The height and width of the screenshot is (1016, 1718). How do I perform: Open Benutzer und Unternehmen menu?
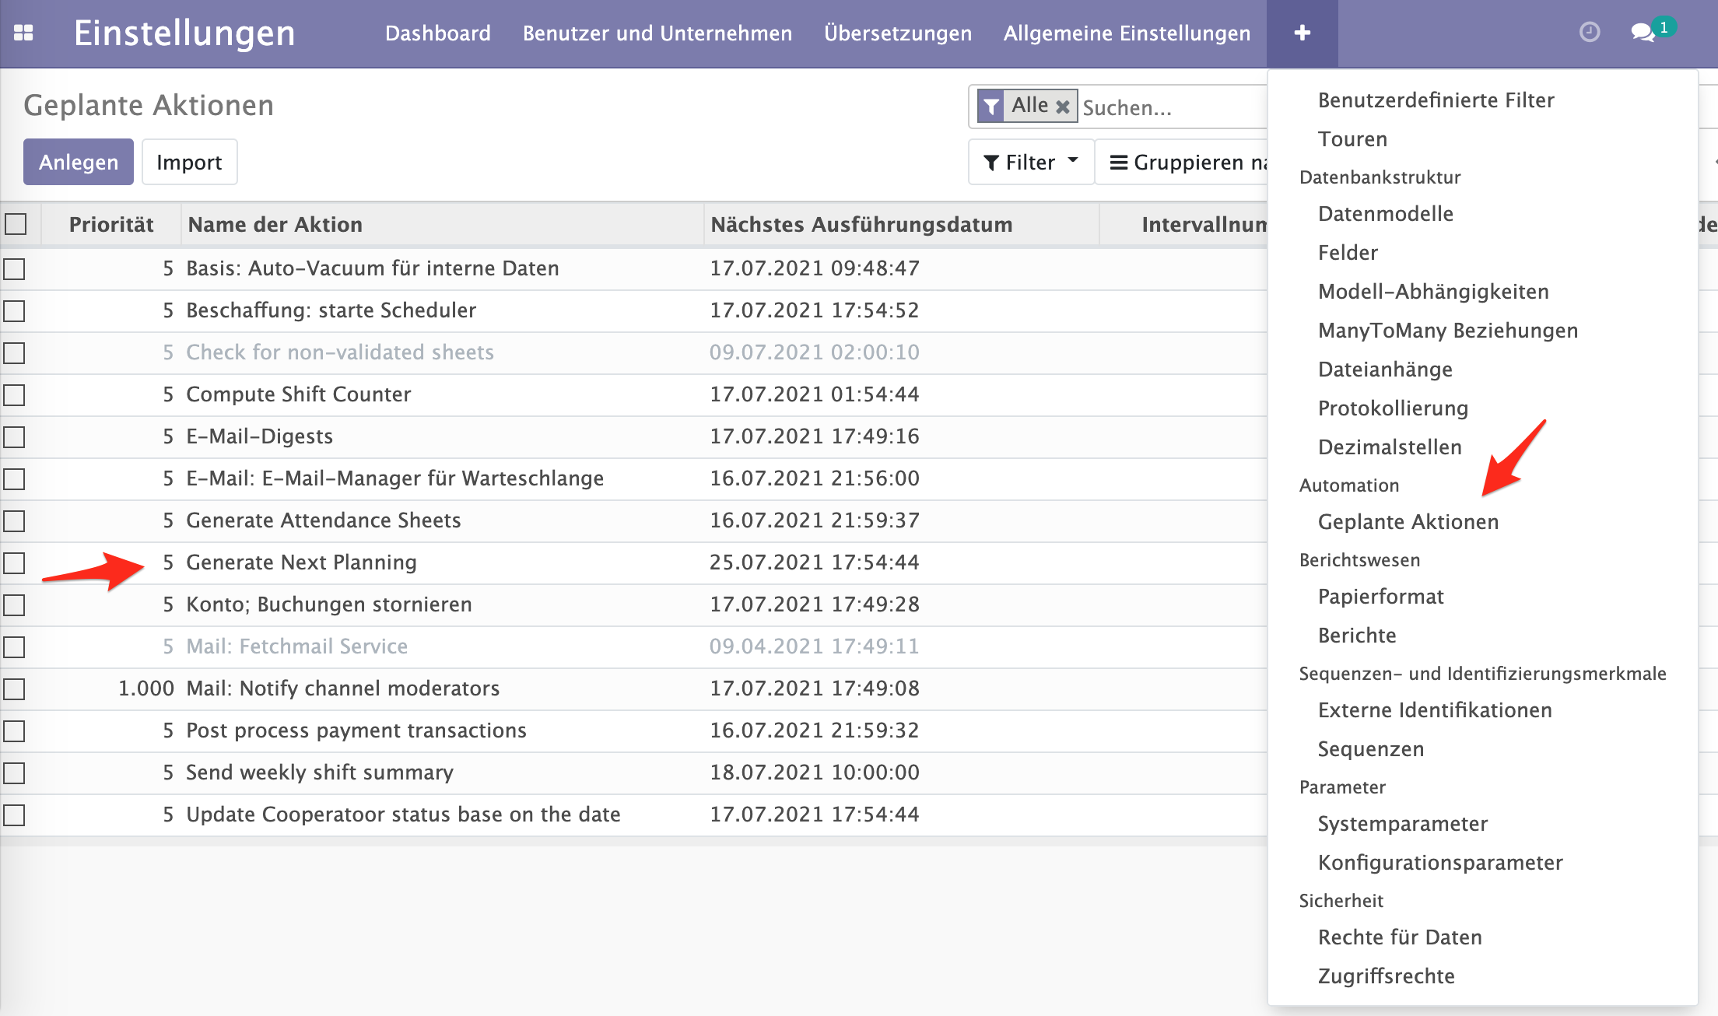coord(657,33)
